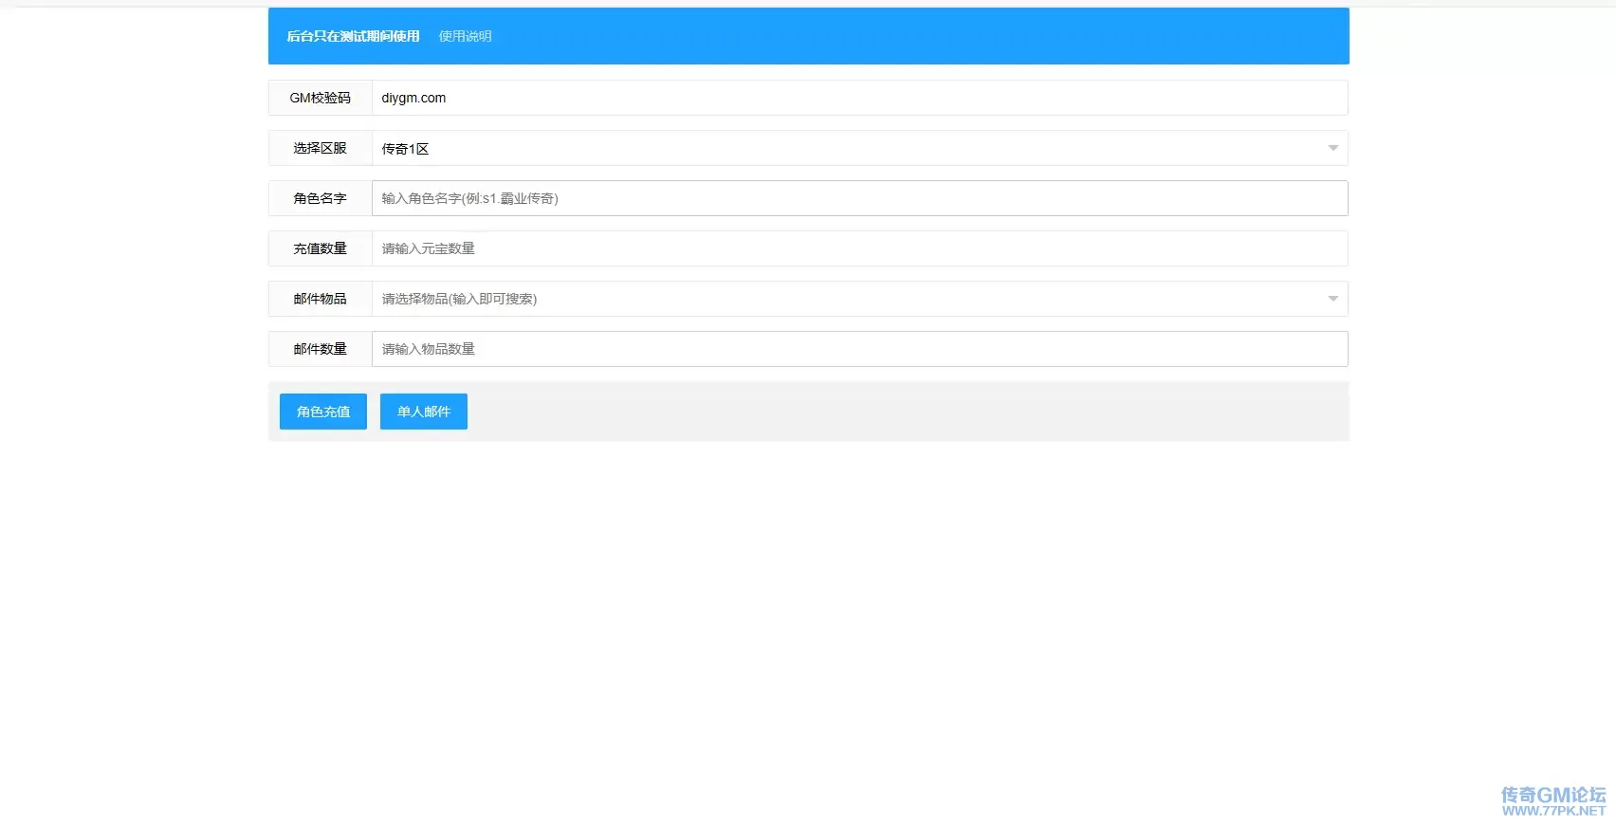Viewport: 1616px width, 825px height.
Task: Click the 充值数量 field label
Action: pyautogui.click(x=320, y=248)
